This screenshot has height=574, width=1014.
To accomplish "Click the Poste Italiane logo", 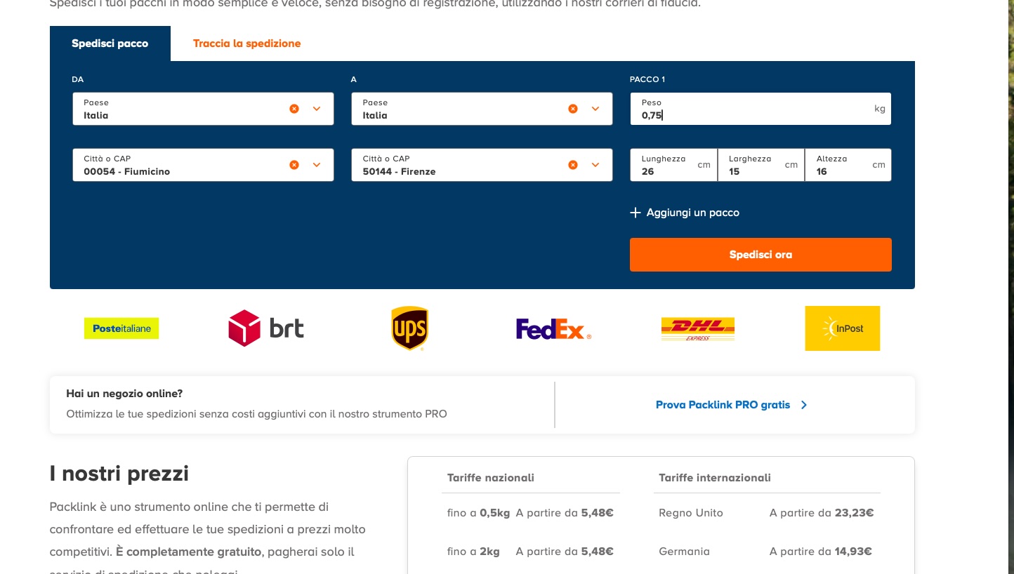I will [x=121, y=328].
